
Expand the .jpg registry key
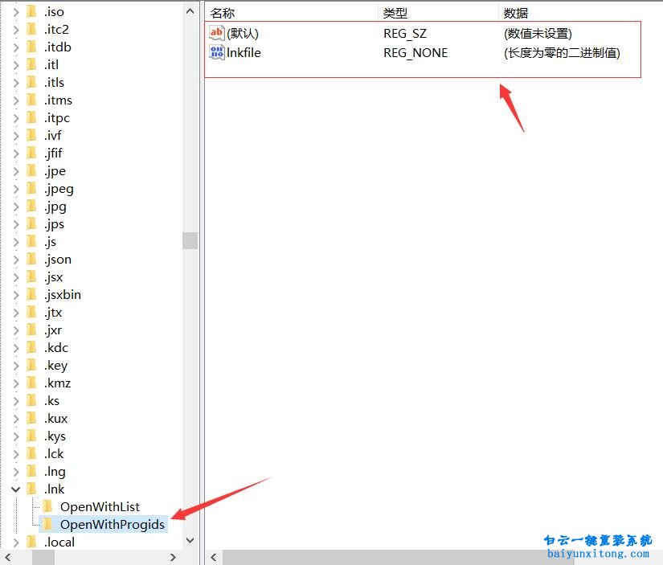15,206
